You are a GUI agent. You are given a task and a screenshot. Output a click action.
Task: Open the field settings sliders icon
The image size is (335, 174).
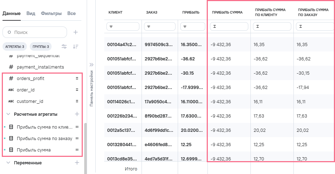pyautogui.click(x=64, y=46)
